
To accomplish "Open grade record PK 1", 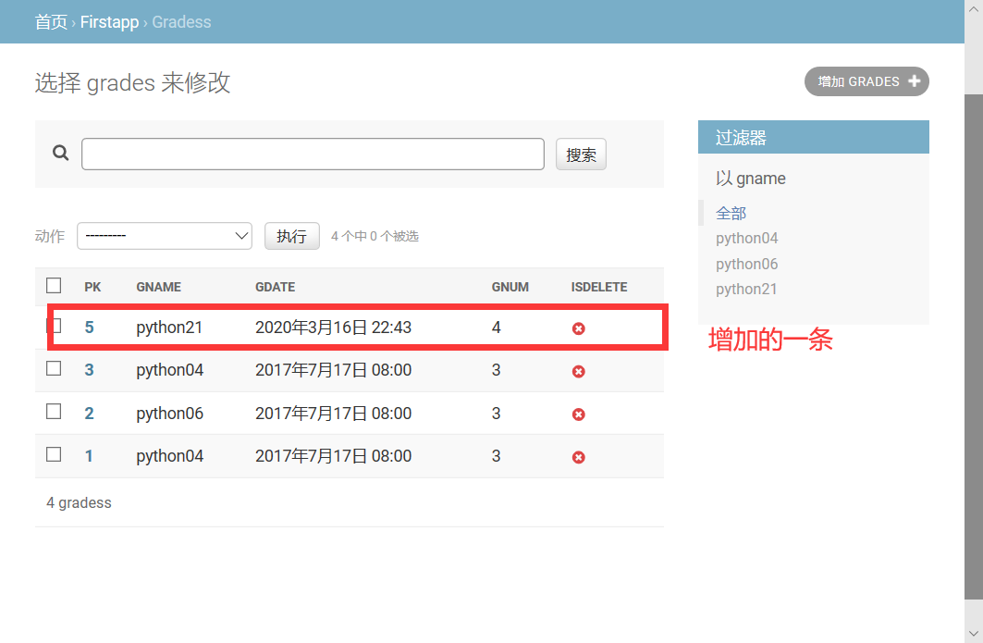I will coord(89,456).
